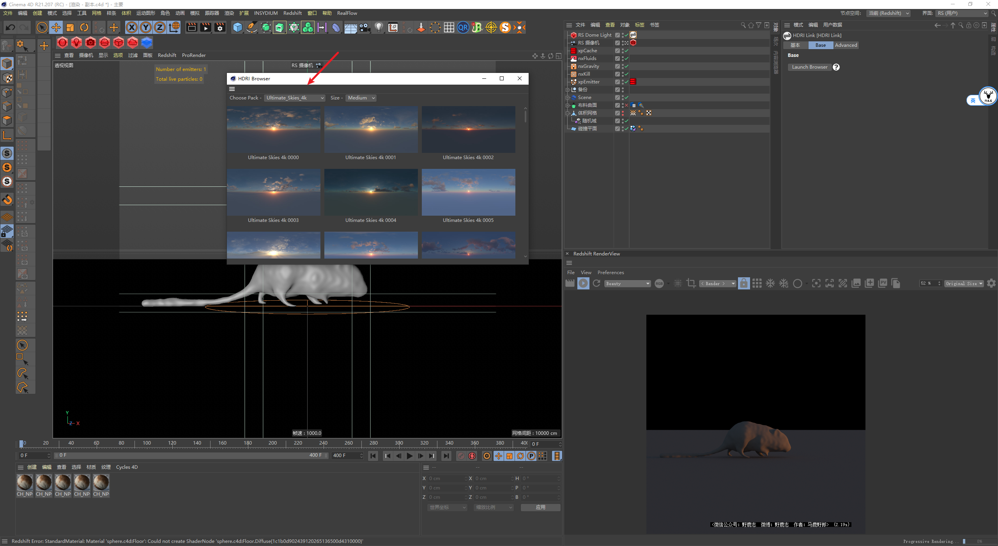Start Redshift IPR render play button
The width and height of the screenshot is (998, 546).
(x=583, y=284)
